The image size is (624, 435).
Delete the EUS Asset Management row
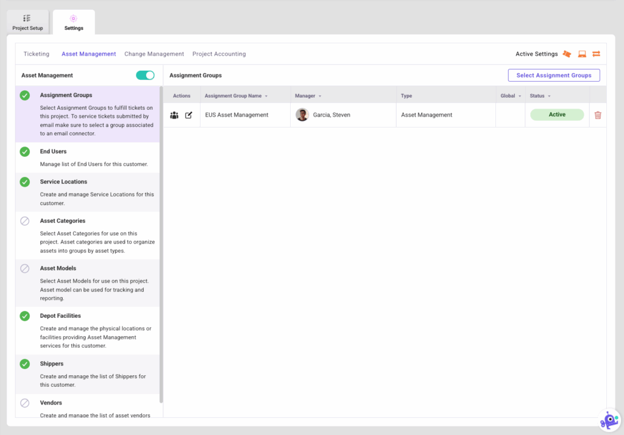click(x=598, y=115)
